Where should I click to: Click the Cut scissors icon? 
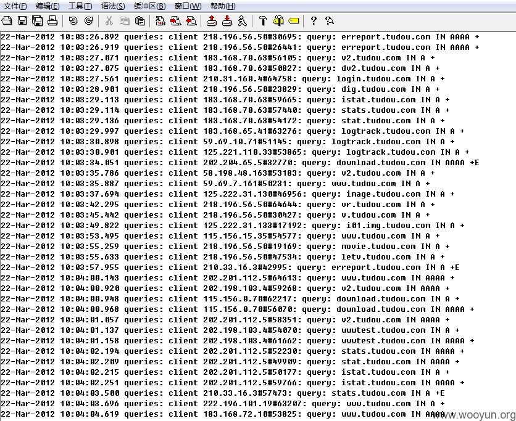(x=109, y=21)
